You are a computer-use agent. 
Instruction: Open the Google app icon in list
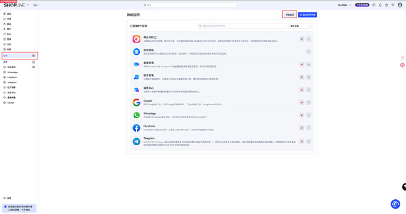pyautogui.click(x=137, y=102)
